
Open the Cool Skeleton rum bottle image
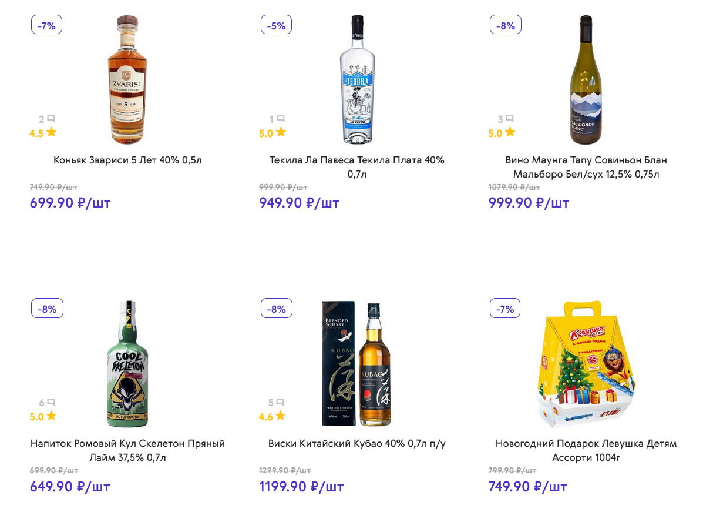coord(127,364)
